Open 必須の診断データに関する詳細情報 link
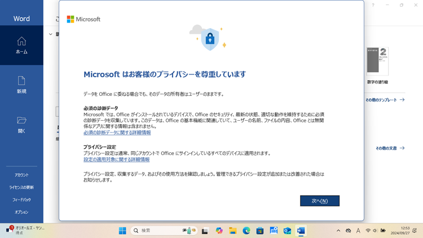This screenshot has width=423, height=238. pyautogui.click(x=117, y=133)
